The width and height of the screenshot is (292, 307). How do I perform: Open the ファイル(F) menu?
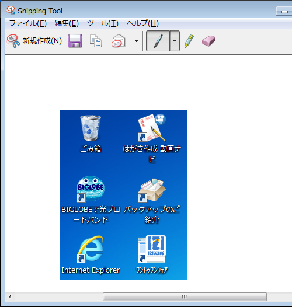coord(27,23)
